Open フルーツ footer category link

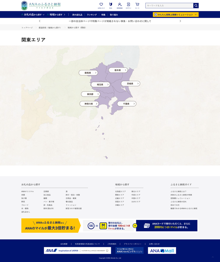(x=25, y=205)
